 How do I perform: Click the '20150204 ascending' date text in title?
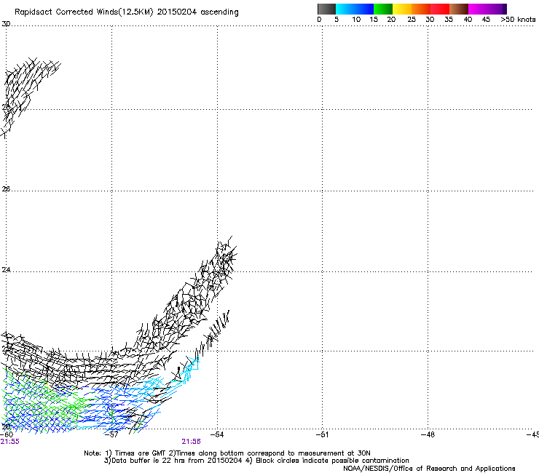197,12
